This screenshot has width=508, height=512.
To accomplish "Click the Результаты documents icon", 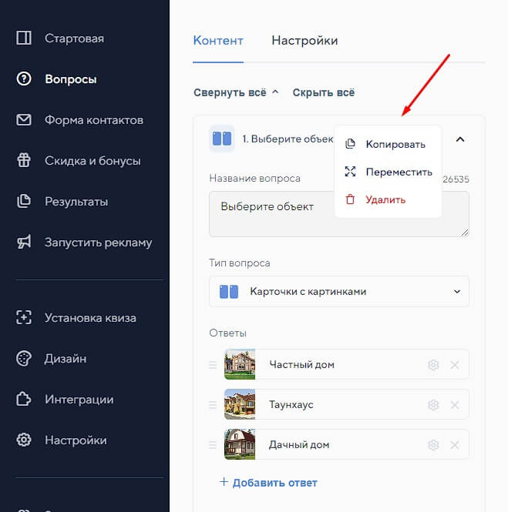I will 24,201.
